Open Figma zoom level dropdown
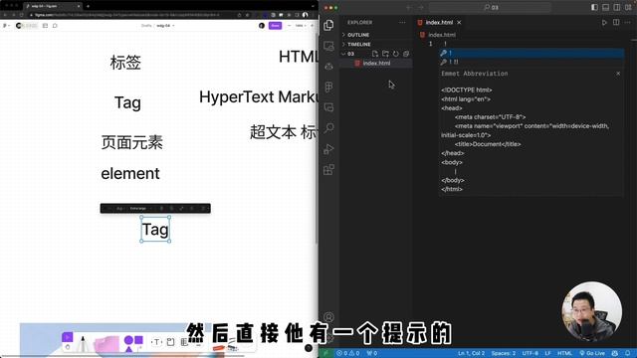The width and height of the screenshot is (637, 358). (300, 26)
